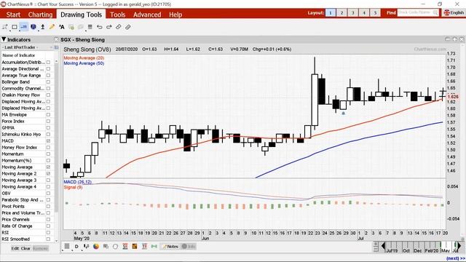
Task: Select the Drawing Tools tab
Action: pyautogui.click(x=81, y=15)
